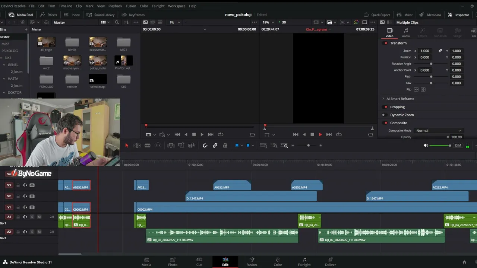The height and width of the screenshot is (268, 477).
Task: Click the Zoom X value field
Action: coord(425,51)
